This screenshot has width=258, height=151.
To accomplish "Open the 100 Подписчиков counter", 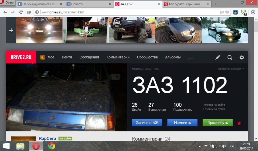I will tap(183, 107).
